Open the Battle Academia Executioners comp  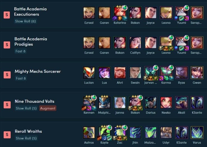[30, 11]
